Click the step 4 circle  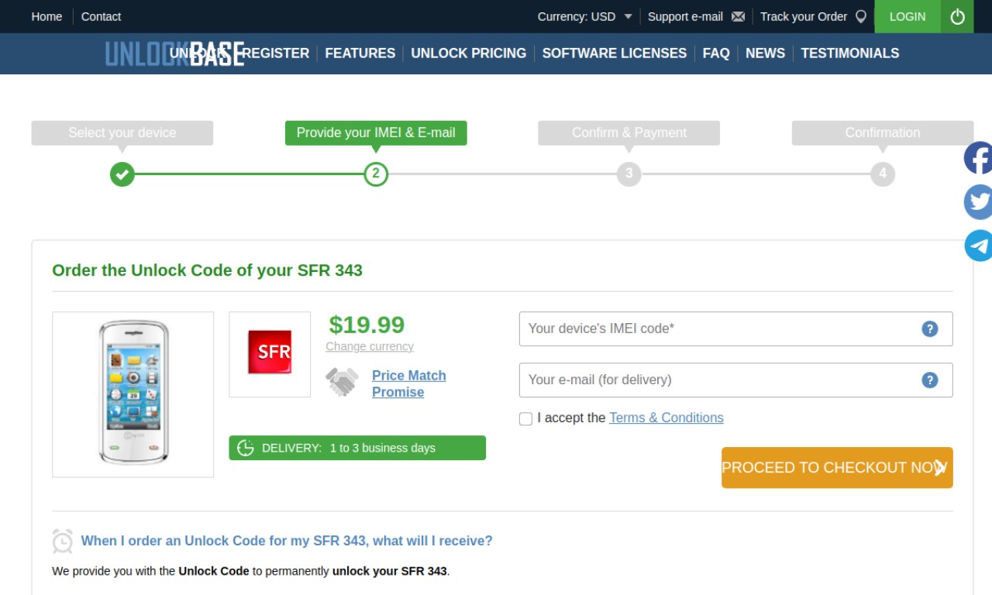click(x=883, y=174)
